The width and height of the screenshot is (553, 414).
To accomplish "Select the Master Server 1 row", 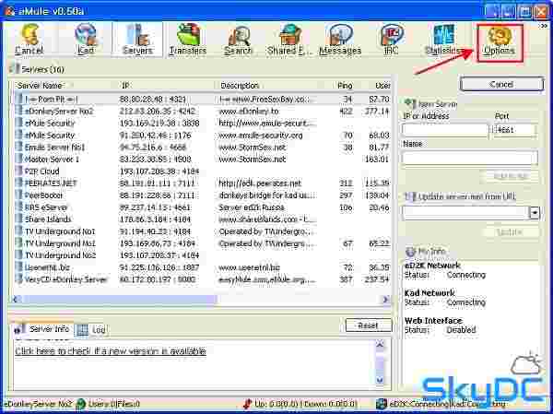I will tap(203, 160).
